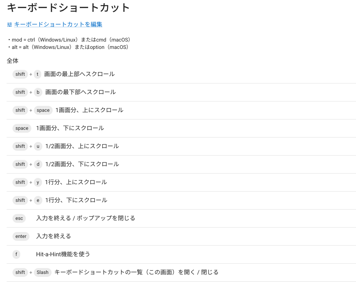The width and height of the screenshot is (356, 282).
Task: Click the shift badge beside b
Action: point(20,92)
